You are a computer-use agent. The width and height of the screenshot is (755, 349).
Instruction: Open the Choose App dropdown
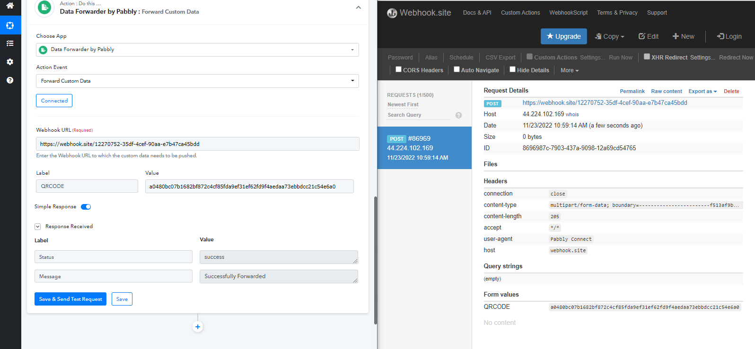coord(197,50)
